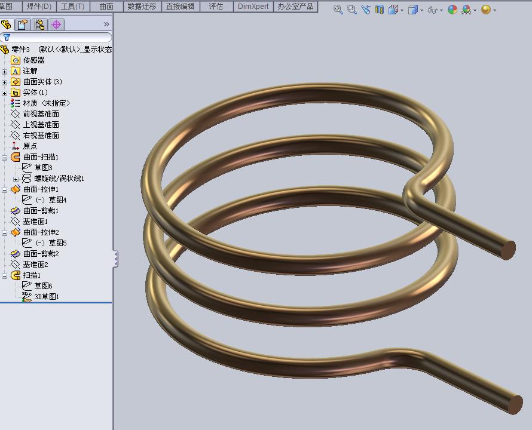Open the View Orientation dropdown arrow
This screenshot has width=532, height=430.
(x=402, y=10)
